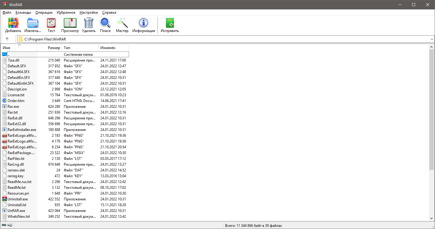This screenshot has width=435, height=229.
Task: Select the Order.htm file in list
Action: [x=16, y=101]
